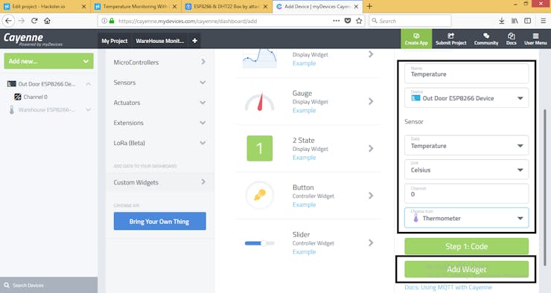Image resolution: width=551 pixels, height=293 pixels.
Task: Open the Unit Celsius dropdown
Action: [x=466, y=170]
